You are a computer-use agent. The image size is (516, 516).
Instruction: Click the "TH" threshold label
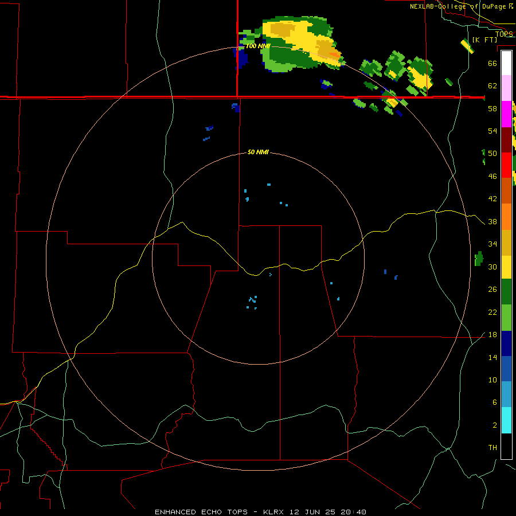492,448
